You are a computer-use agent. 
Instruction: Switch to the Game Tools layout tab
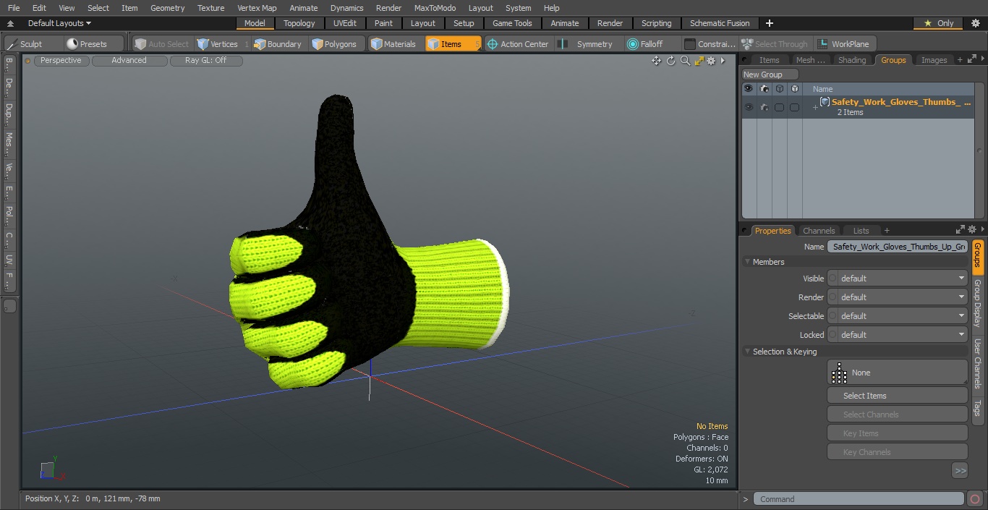tap(512, 23)
